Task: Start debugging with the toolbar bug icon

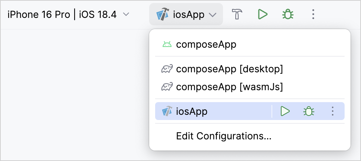Action: pyautogui.click(x=288, y=15)
